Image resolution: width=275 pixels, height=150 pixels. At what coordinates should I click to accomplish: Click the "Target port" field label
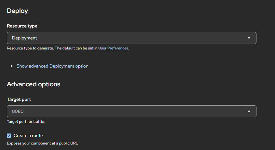(19, 99)
